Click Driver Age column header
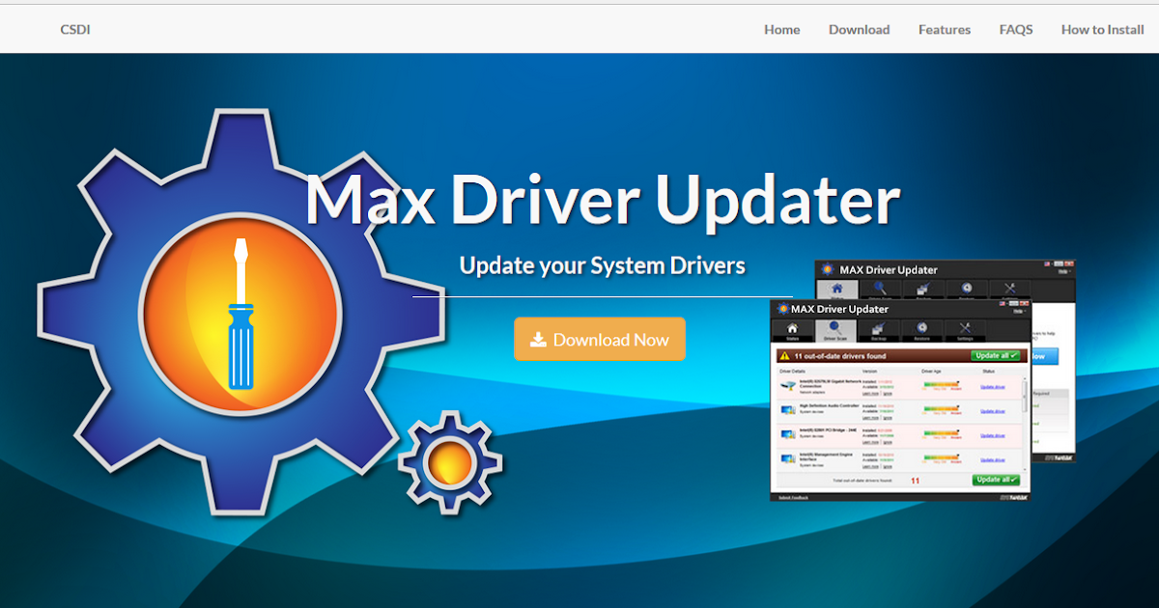The height and width of the screenshot is (608, 1159). [931, 371]
